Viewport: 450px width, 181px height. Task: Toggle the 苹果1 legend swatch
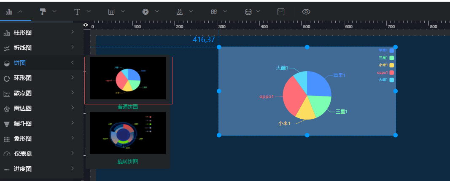click(392, 51)
